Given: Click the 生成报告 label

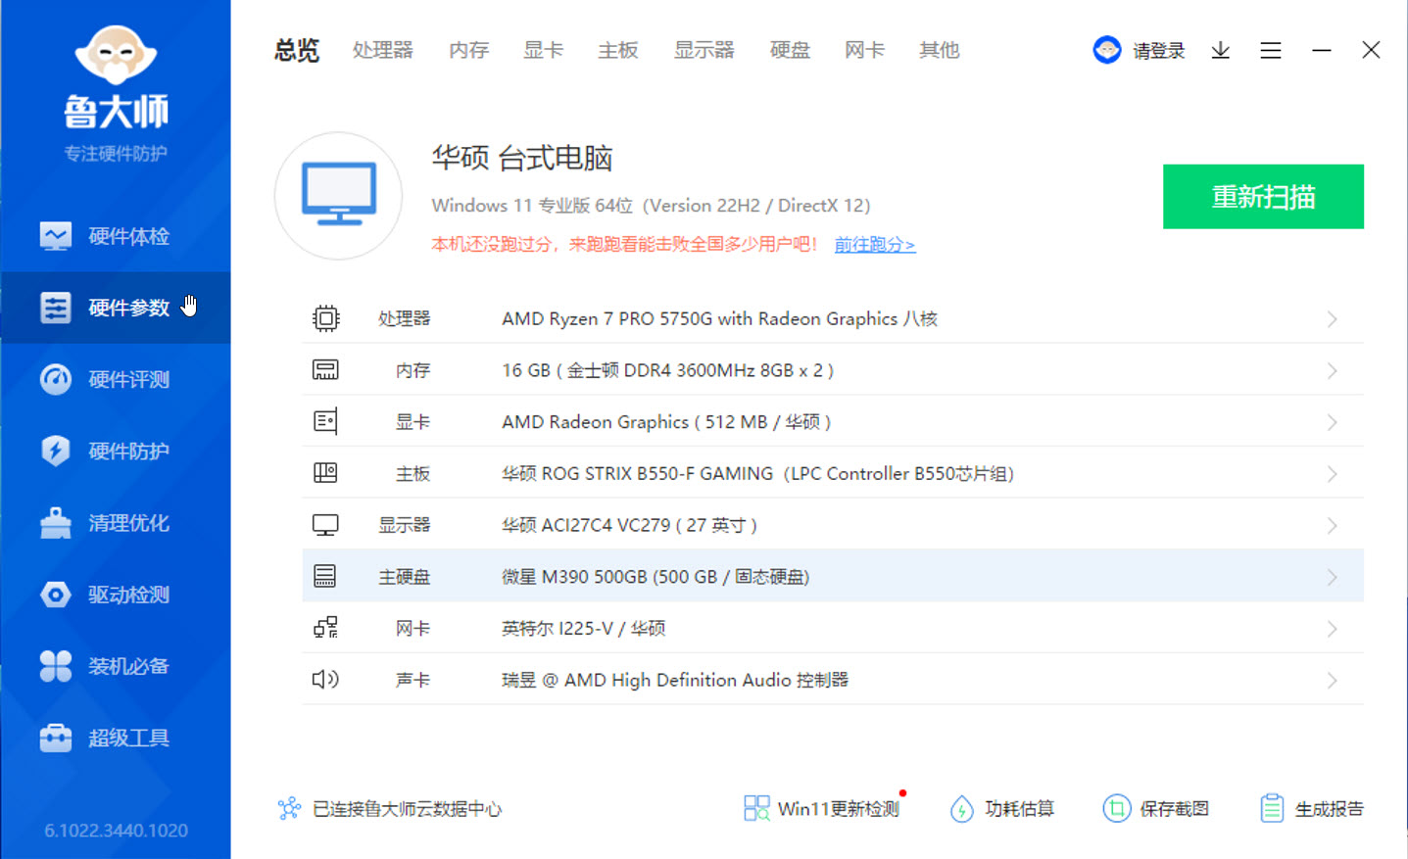Looking at the screenshot, I should point(1330,809).
